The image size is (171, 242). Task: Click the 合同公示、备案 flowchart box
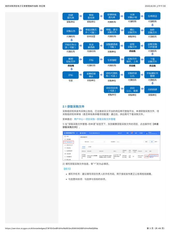132,89
